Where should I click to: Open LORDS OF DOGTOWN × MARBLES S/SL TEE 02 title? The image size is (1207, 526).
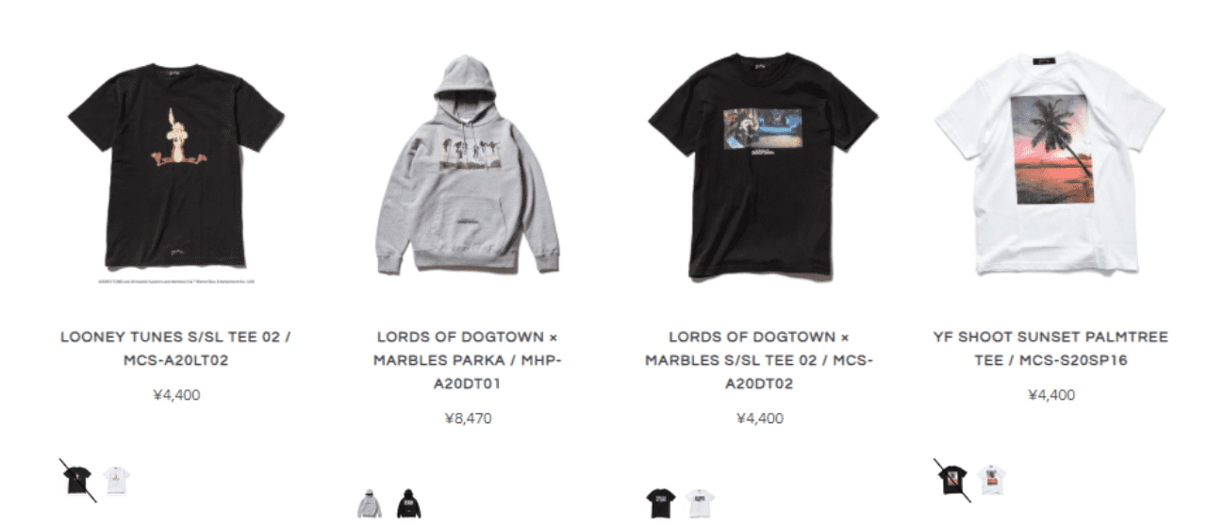[760, 360]
